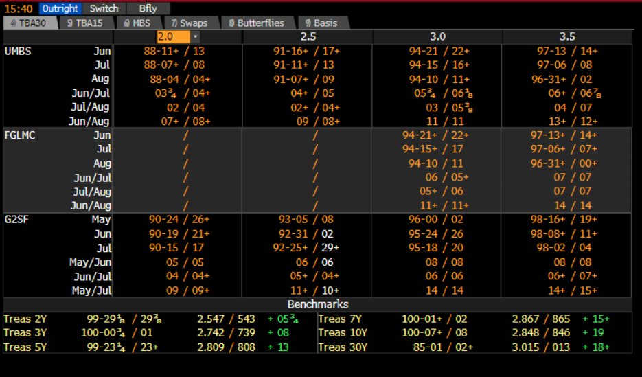Click G2SF May 2.0 quote 90-24 / 26+
Screen dimensions: 642x377
click(x=179, y=220)
